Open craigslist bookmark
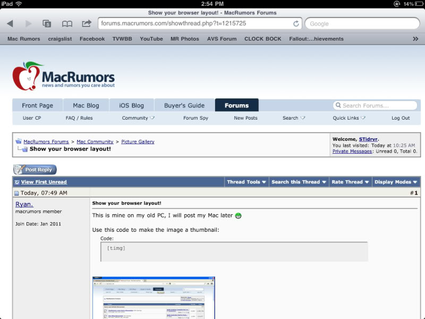 (x=60, y=39)
